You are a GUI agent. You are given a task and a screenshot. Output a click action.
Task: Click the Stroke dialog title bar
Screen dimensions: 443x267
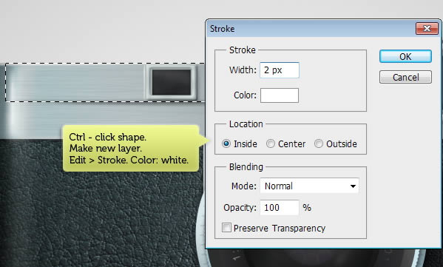pos(311,29)
